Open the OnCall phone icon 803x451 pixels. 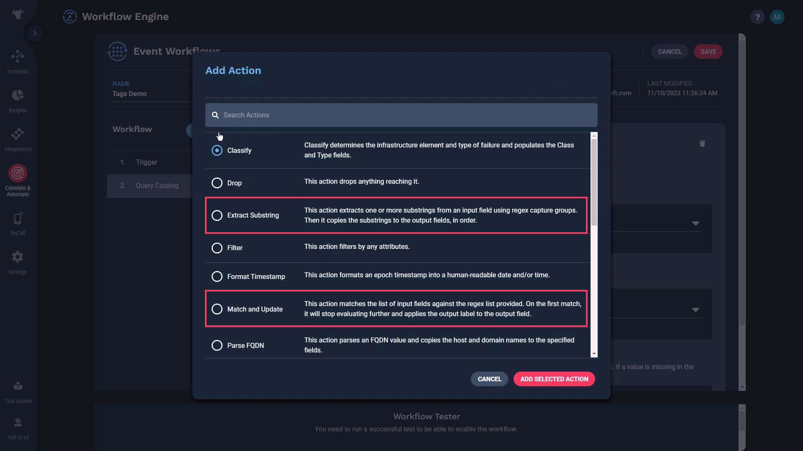tap(18, 218)
